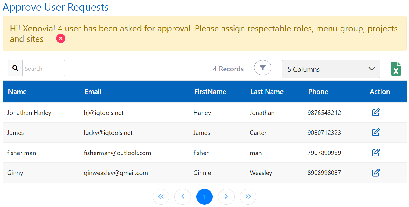Click into the Search input field
Screen dimensions: 409x207
[x=43, y=68]
